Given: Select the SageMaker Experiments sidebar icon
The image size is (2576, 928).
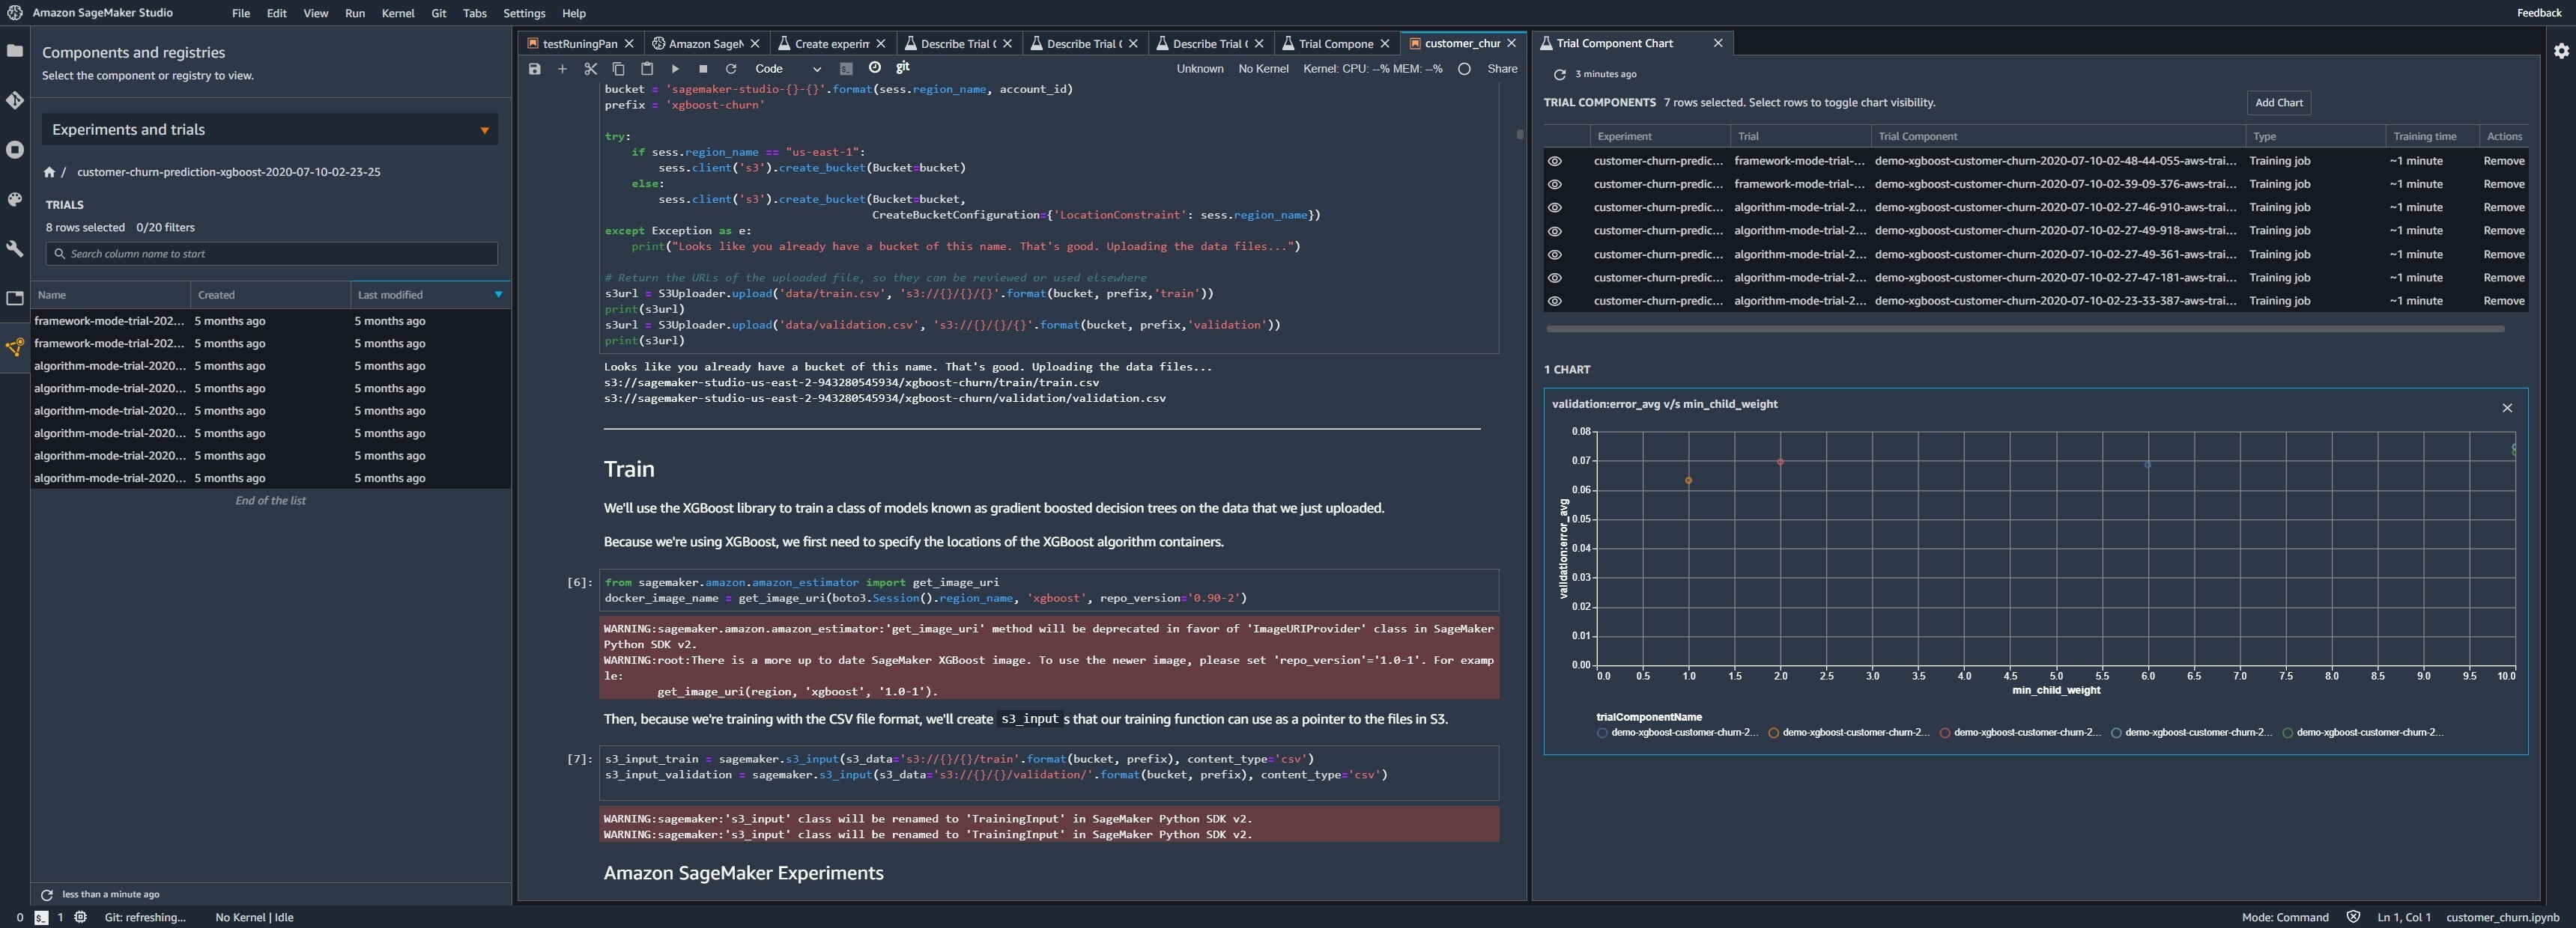Looking at the screenshot, I should 15,347.
